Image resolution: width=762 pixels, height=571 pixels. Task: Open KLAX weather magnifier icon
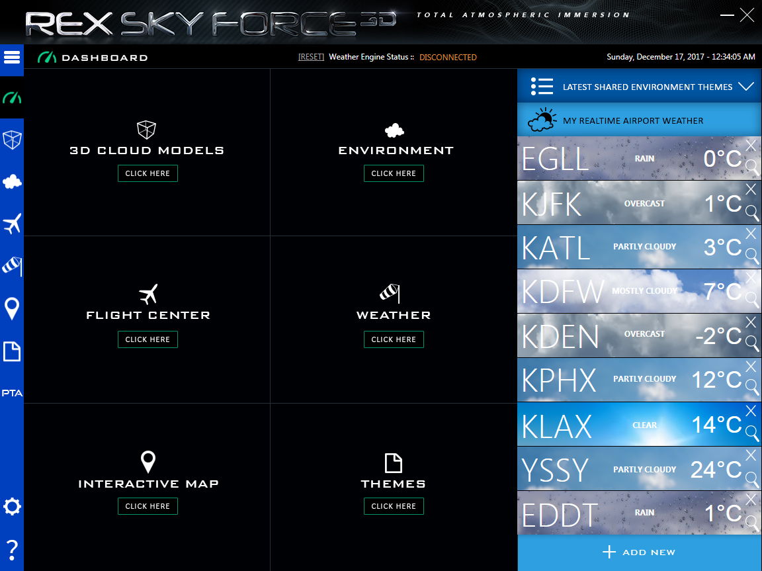[752, 433]
